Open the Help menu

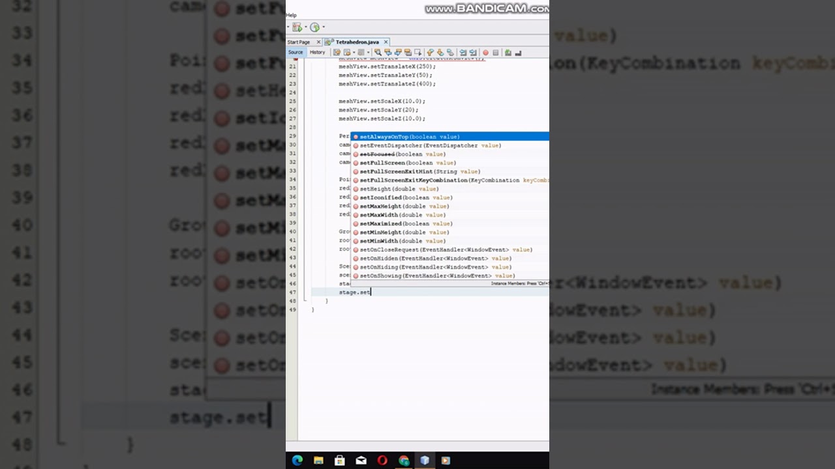pyautogui.click(x=291, y=15)
